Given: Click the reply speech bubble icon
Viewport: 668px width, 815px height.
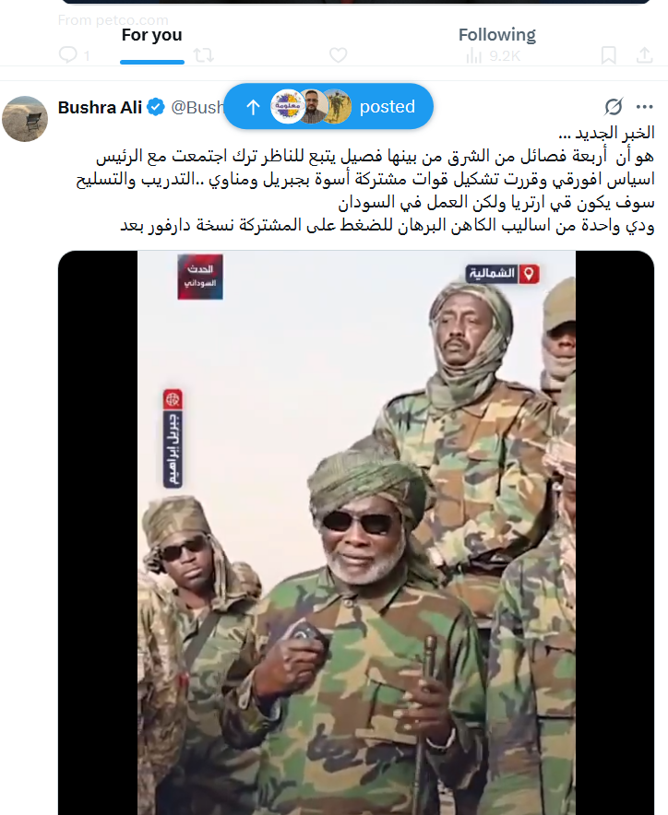Looking at the screenshot, I should [x=68, y=54].
